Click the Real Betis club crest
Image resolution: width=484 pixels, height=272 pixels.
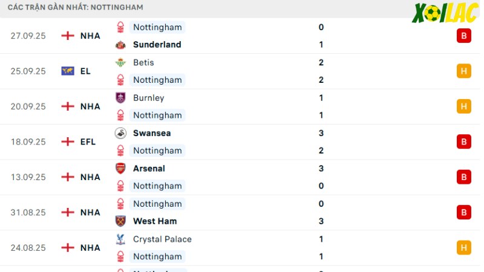point(120,62)
